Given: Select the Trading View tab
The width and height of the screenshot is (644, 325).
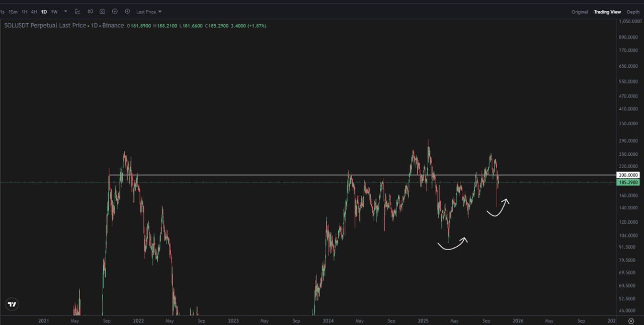Looking at the screenshot, I should click(x=607, y=12).
